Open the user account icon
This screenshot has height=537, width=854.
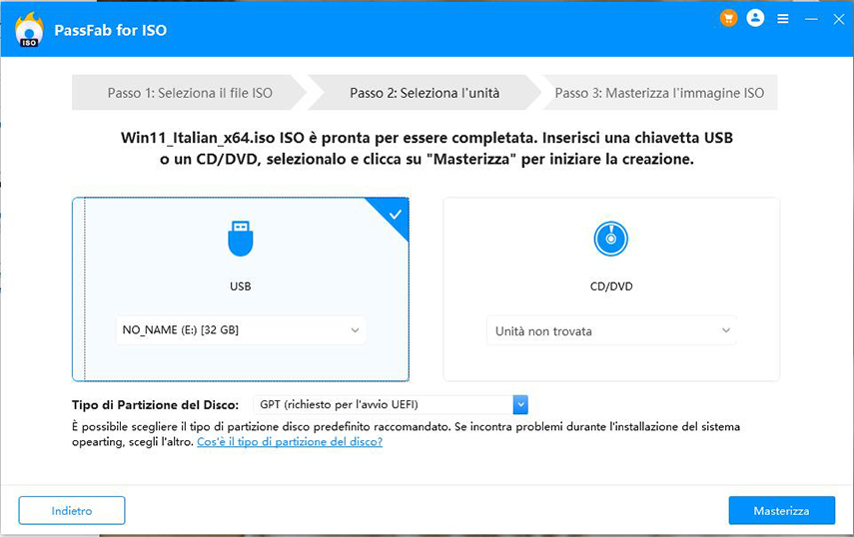755,18
